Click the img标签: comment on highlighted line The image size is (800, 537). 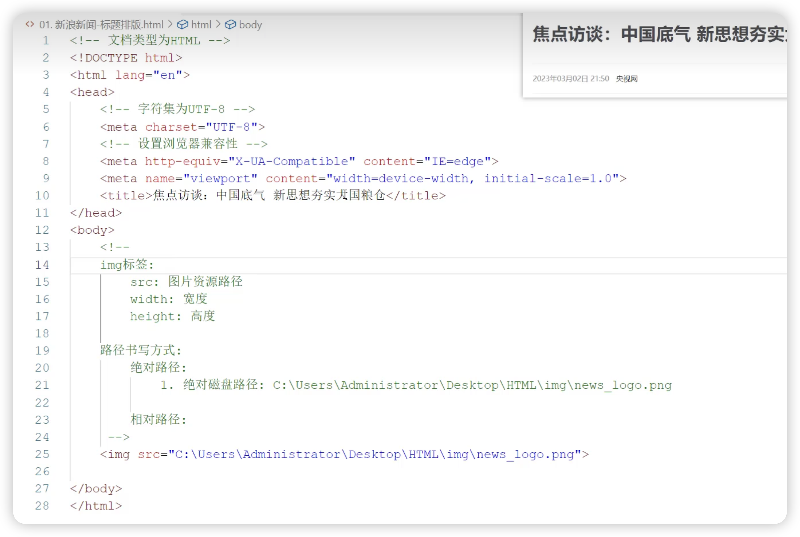pos(127,265)
